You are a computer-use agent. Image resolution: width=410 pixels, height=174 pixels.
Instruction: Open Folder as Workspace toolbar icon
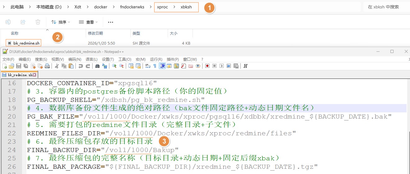191,66
